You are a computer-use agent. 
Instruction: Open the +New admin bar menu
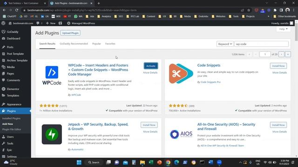(51, 23)
